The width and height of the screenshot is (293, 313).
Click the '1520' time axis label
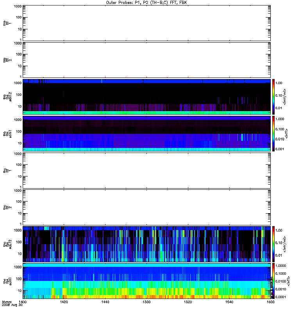pyautogui.click(x=188, y=302)
